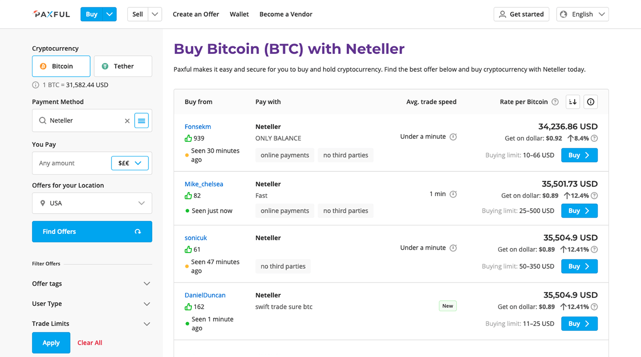Screen dimensions: 641x357
Task: Buy from sonicuk's offer
Action: click(579, 266)
